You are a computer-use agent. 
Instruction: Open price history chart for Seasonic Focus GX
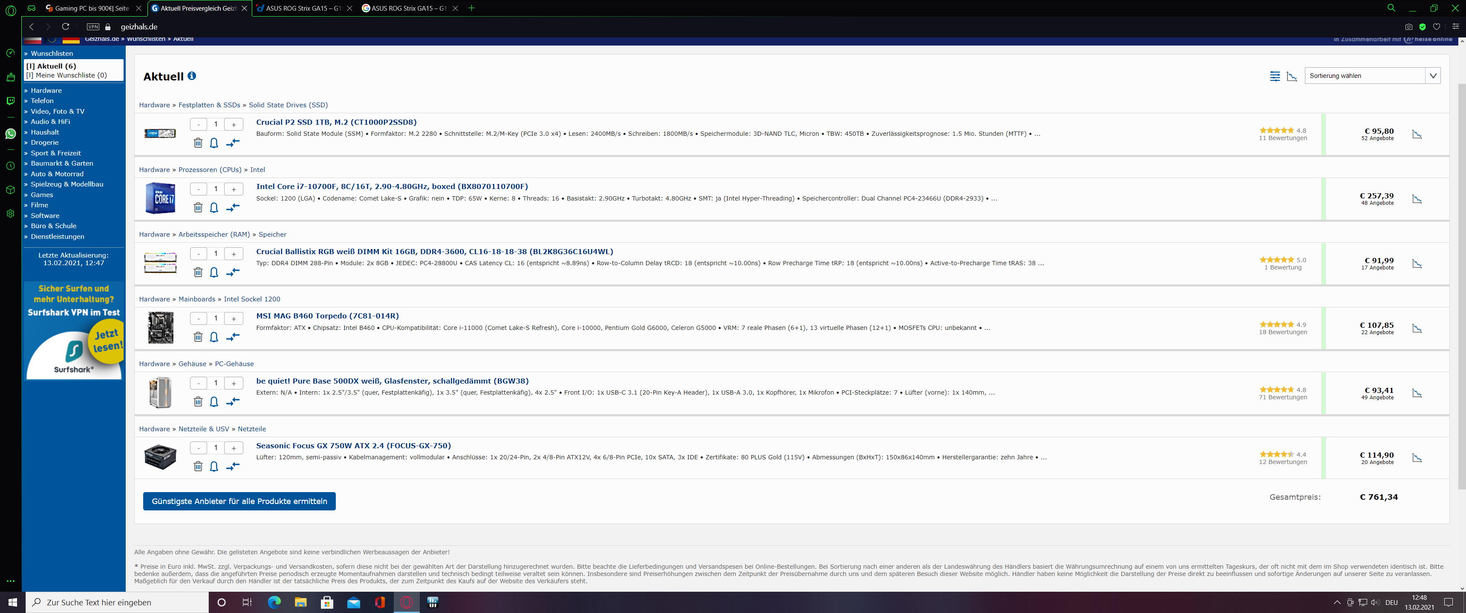point(1417,458)
